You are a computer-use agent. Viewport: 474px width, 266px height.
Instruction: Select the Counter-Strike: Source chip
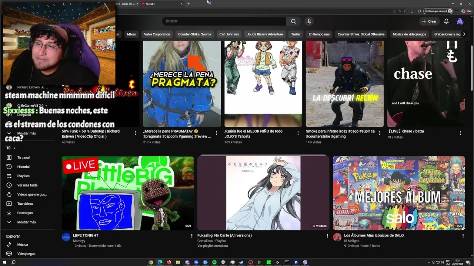[194, 34]
